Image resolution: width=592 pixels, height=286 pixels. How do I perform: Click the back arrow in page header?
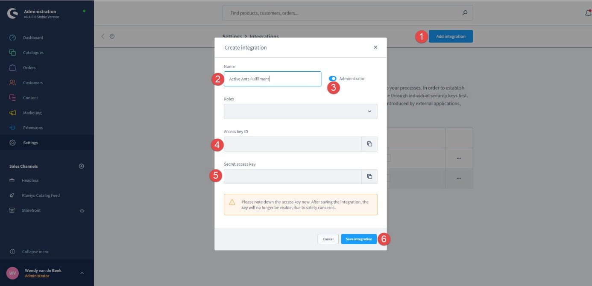tap(103, 36)
